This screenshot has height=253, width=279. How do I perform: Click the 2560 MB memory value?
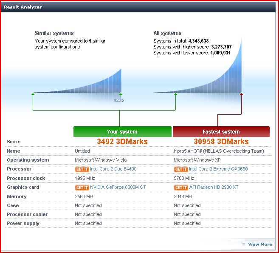(84, 196)
